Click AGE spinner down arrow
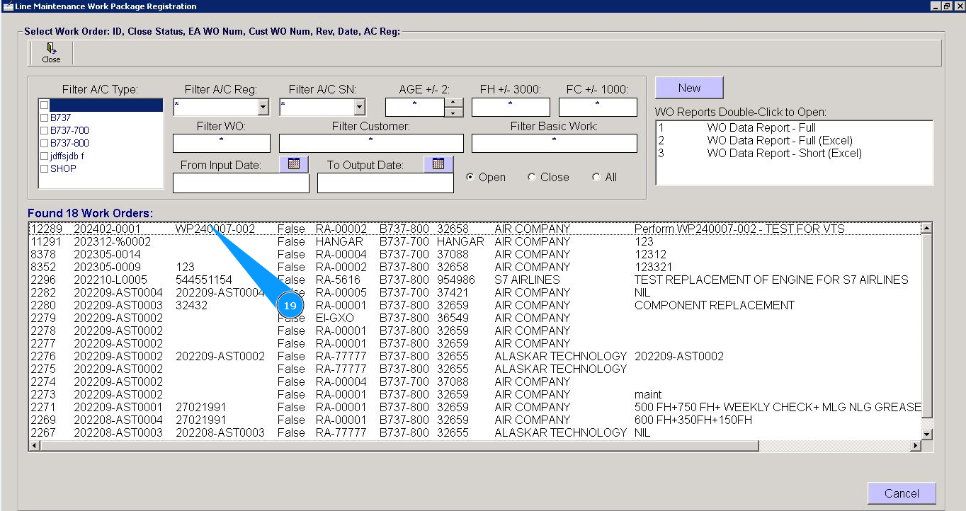The width and height of the screenshot is (966, 511). (453, 112)
